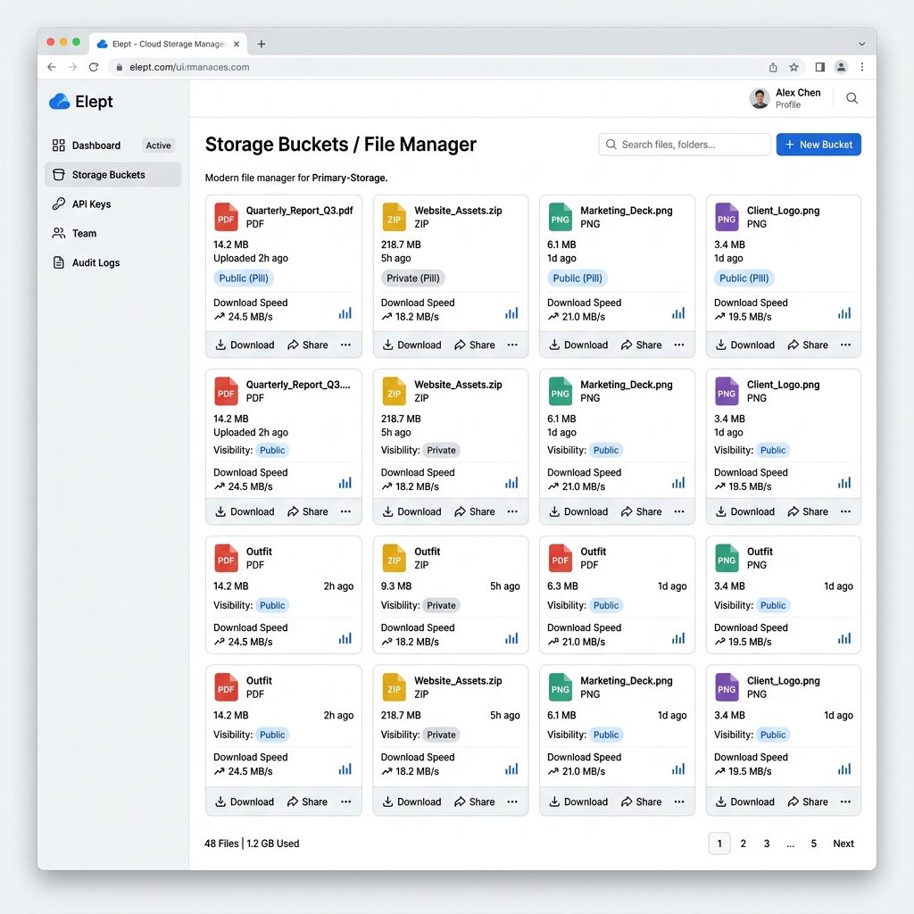This screenshot has width=914, height=914.
Task: Open Alex Chen profile avatar
Action: pyautogui.click(x=760, y=98)
